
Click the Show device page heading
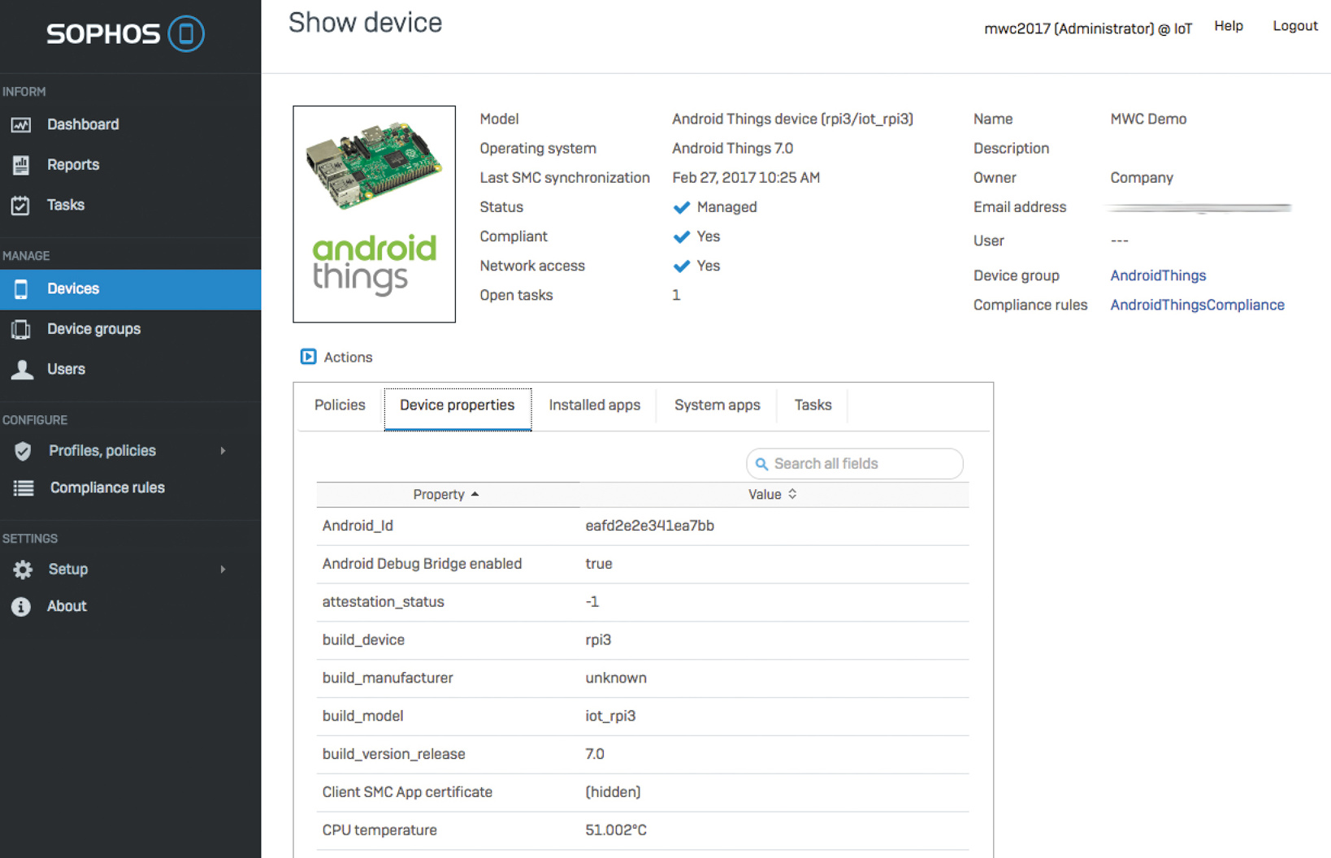click(x=366, y=23)
